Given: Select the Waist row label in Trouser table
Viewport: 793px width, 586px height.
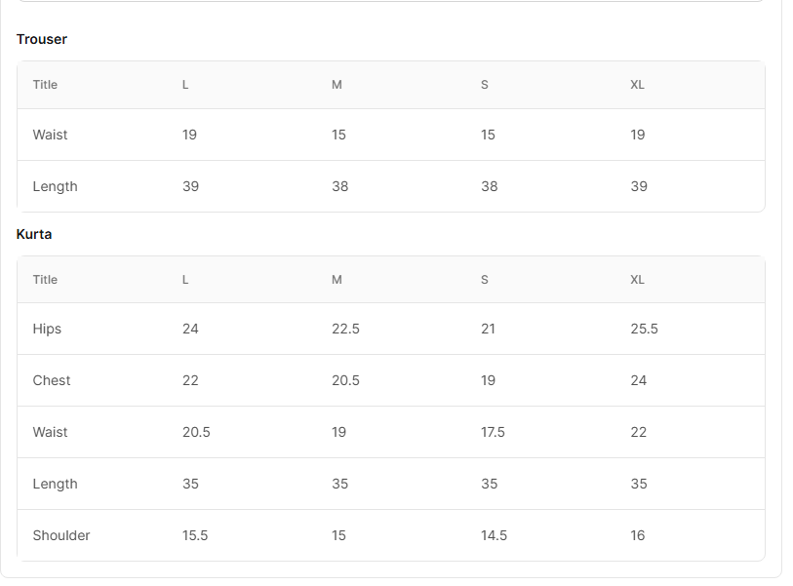Looking at the screenshot, I should click(50, 135).
